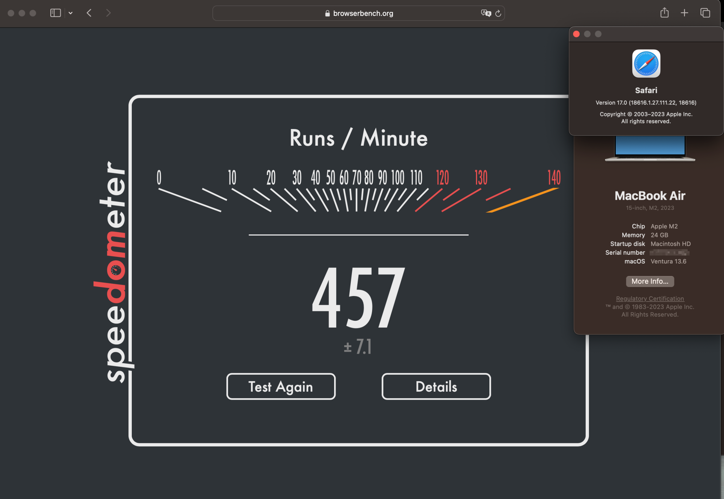Click the Safari compass app icon

646,64
